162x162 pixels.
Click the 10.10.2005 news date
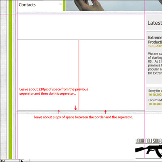(x=155, y=104)
